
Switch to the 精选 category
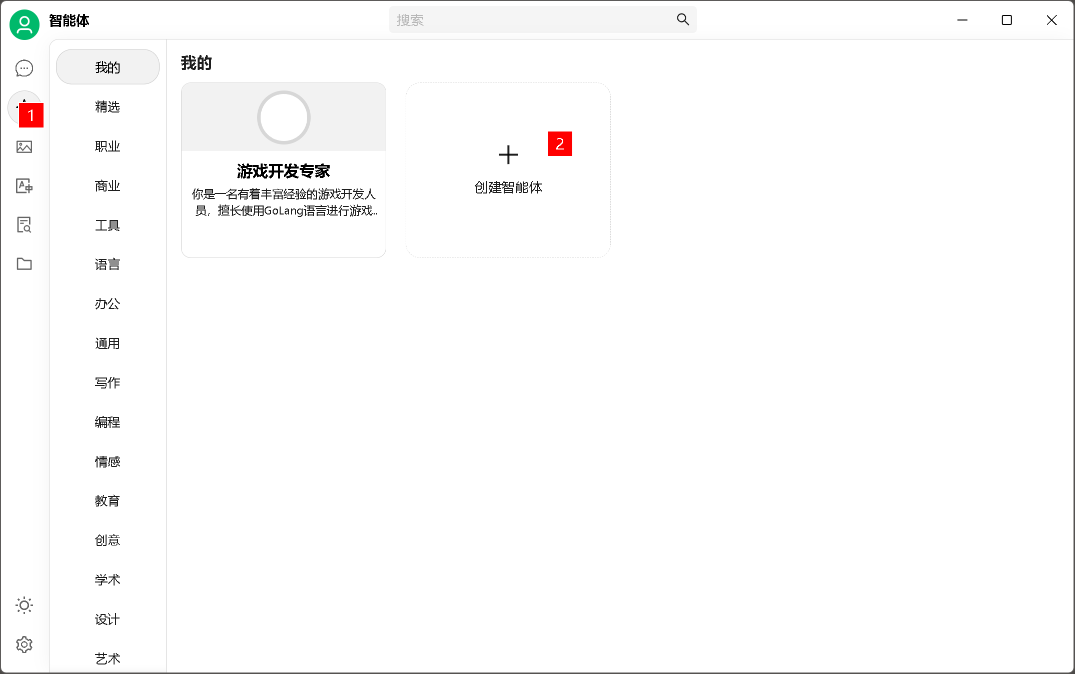[x=108, y=106]
